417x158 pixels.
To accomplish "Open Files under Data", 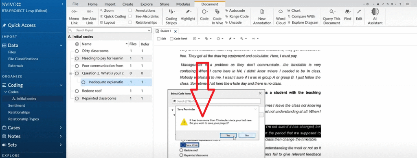I will tap(12, 53).
